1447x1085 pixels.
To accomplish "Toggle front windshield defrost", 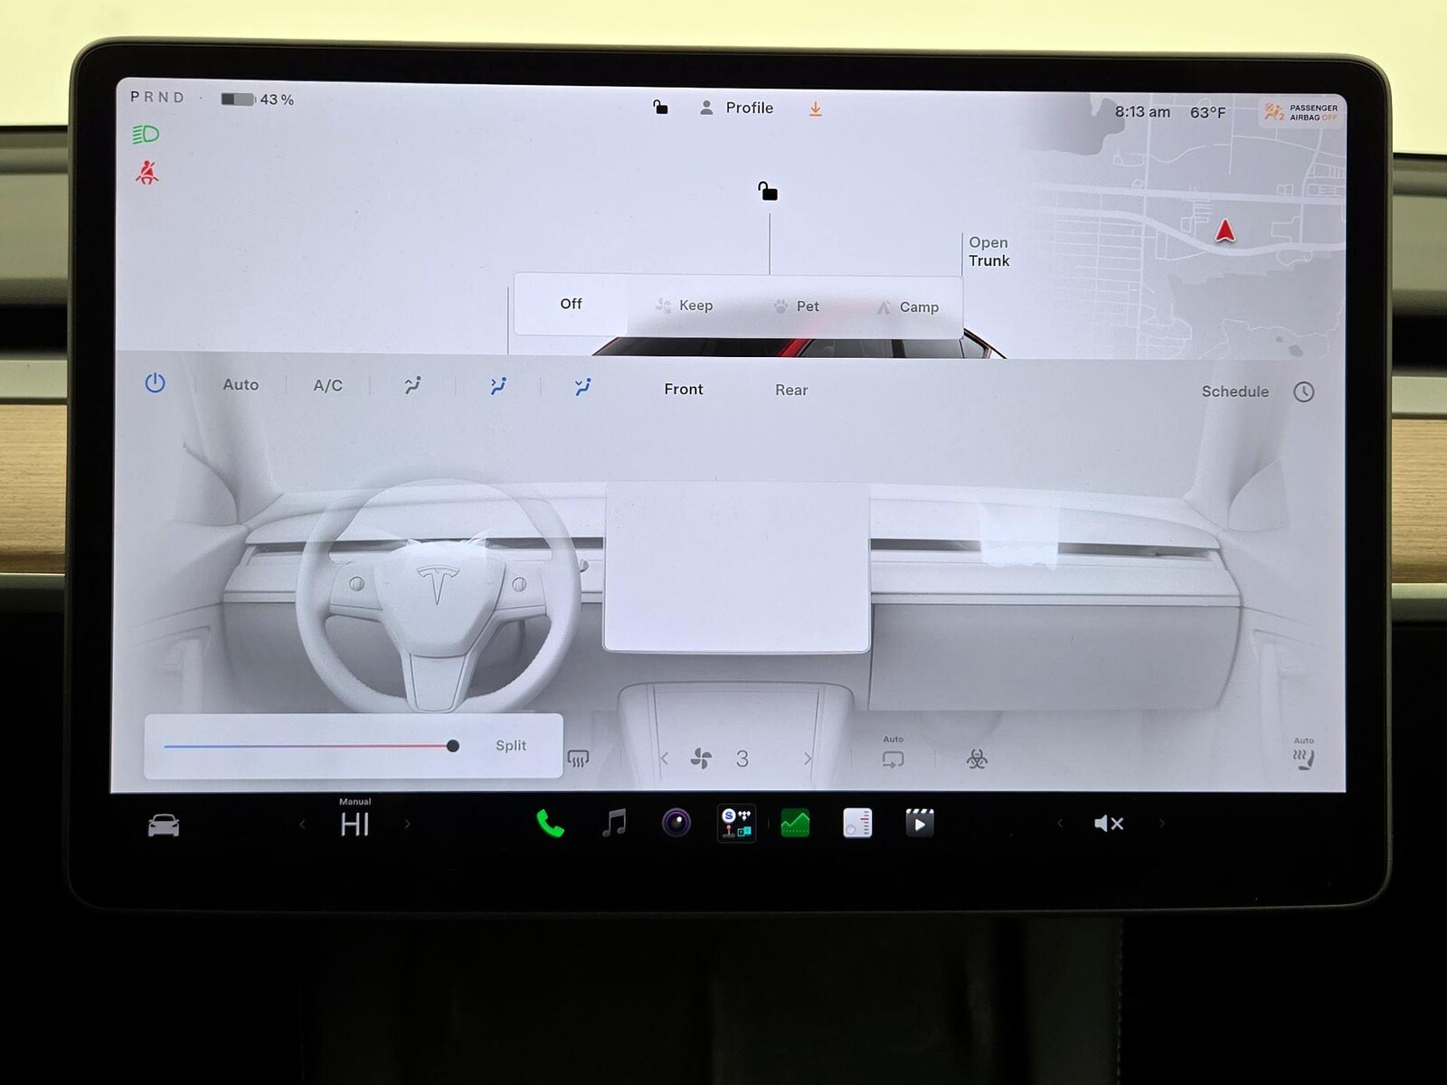I will click(578, 759).
